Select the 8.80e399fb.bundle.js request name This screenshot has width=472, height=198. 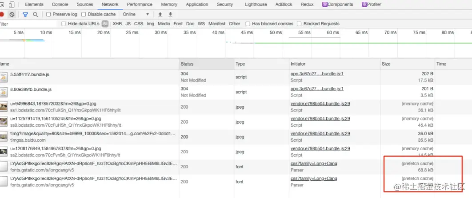(x=31, y=89)
